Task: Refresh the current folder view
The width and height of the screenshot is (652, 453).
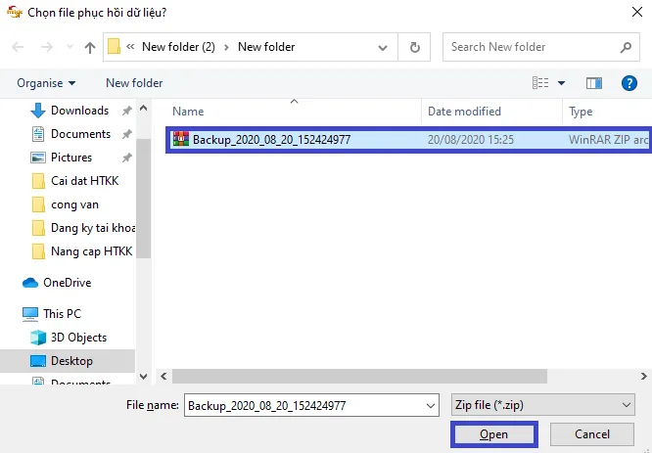Action: click(x=414, y=47)
